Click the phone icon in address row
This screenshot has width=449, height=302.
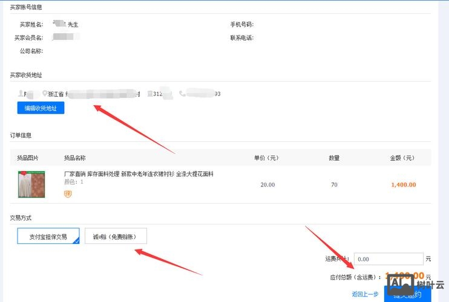coord(183,94)
